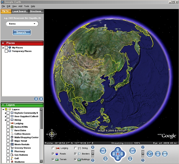This screenshot has height=164, width=179.
Task: Reset tilt using the button below rotate-right
Action: click(130, 159)
